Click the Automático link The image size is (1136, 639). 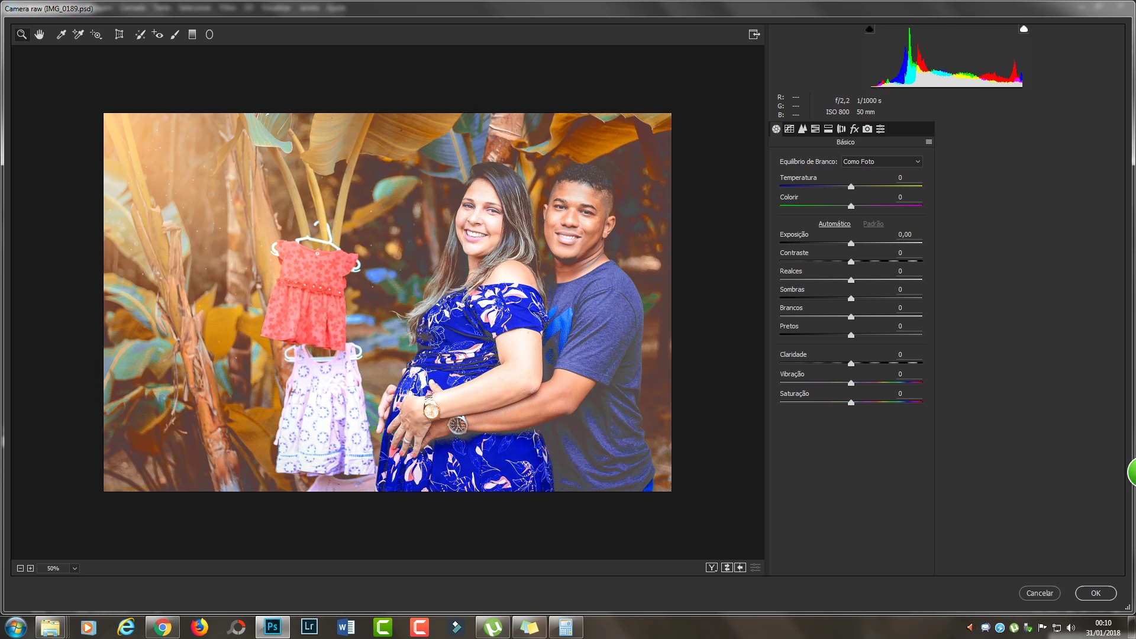[x=834, y=224]
